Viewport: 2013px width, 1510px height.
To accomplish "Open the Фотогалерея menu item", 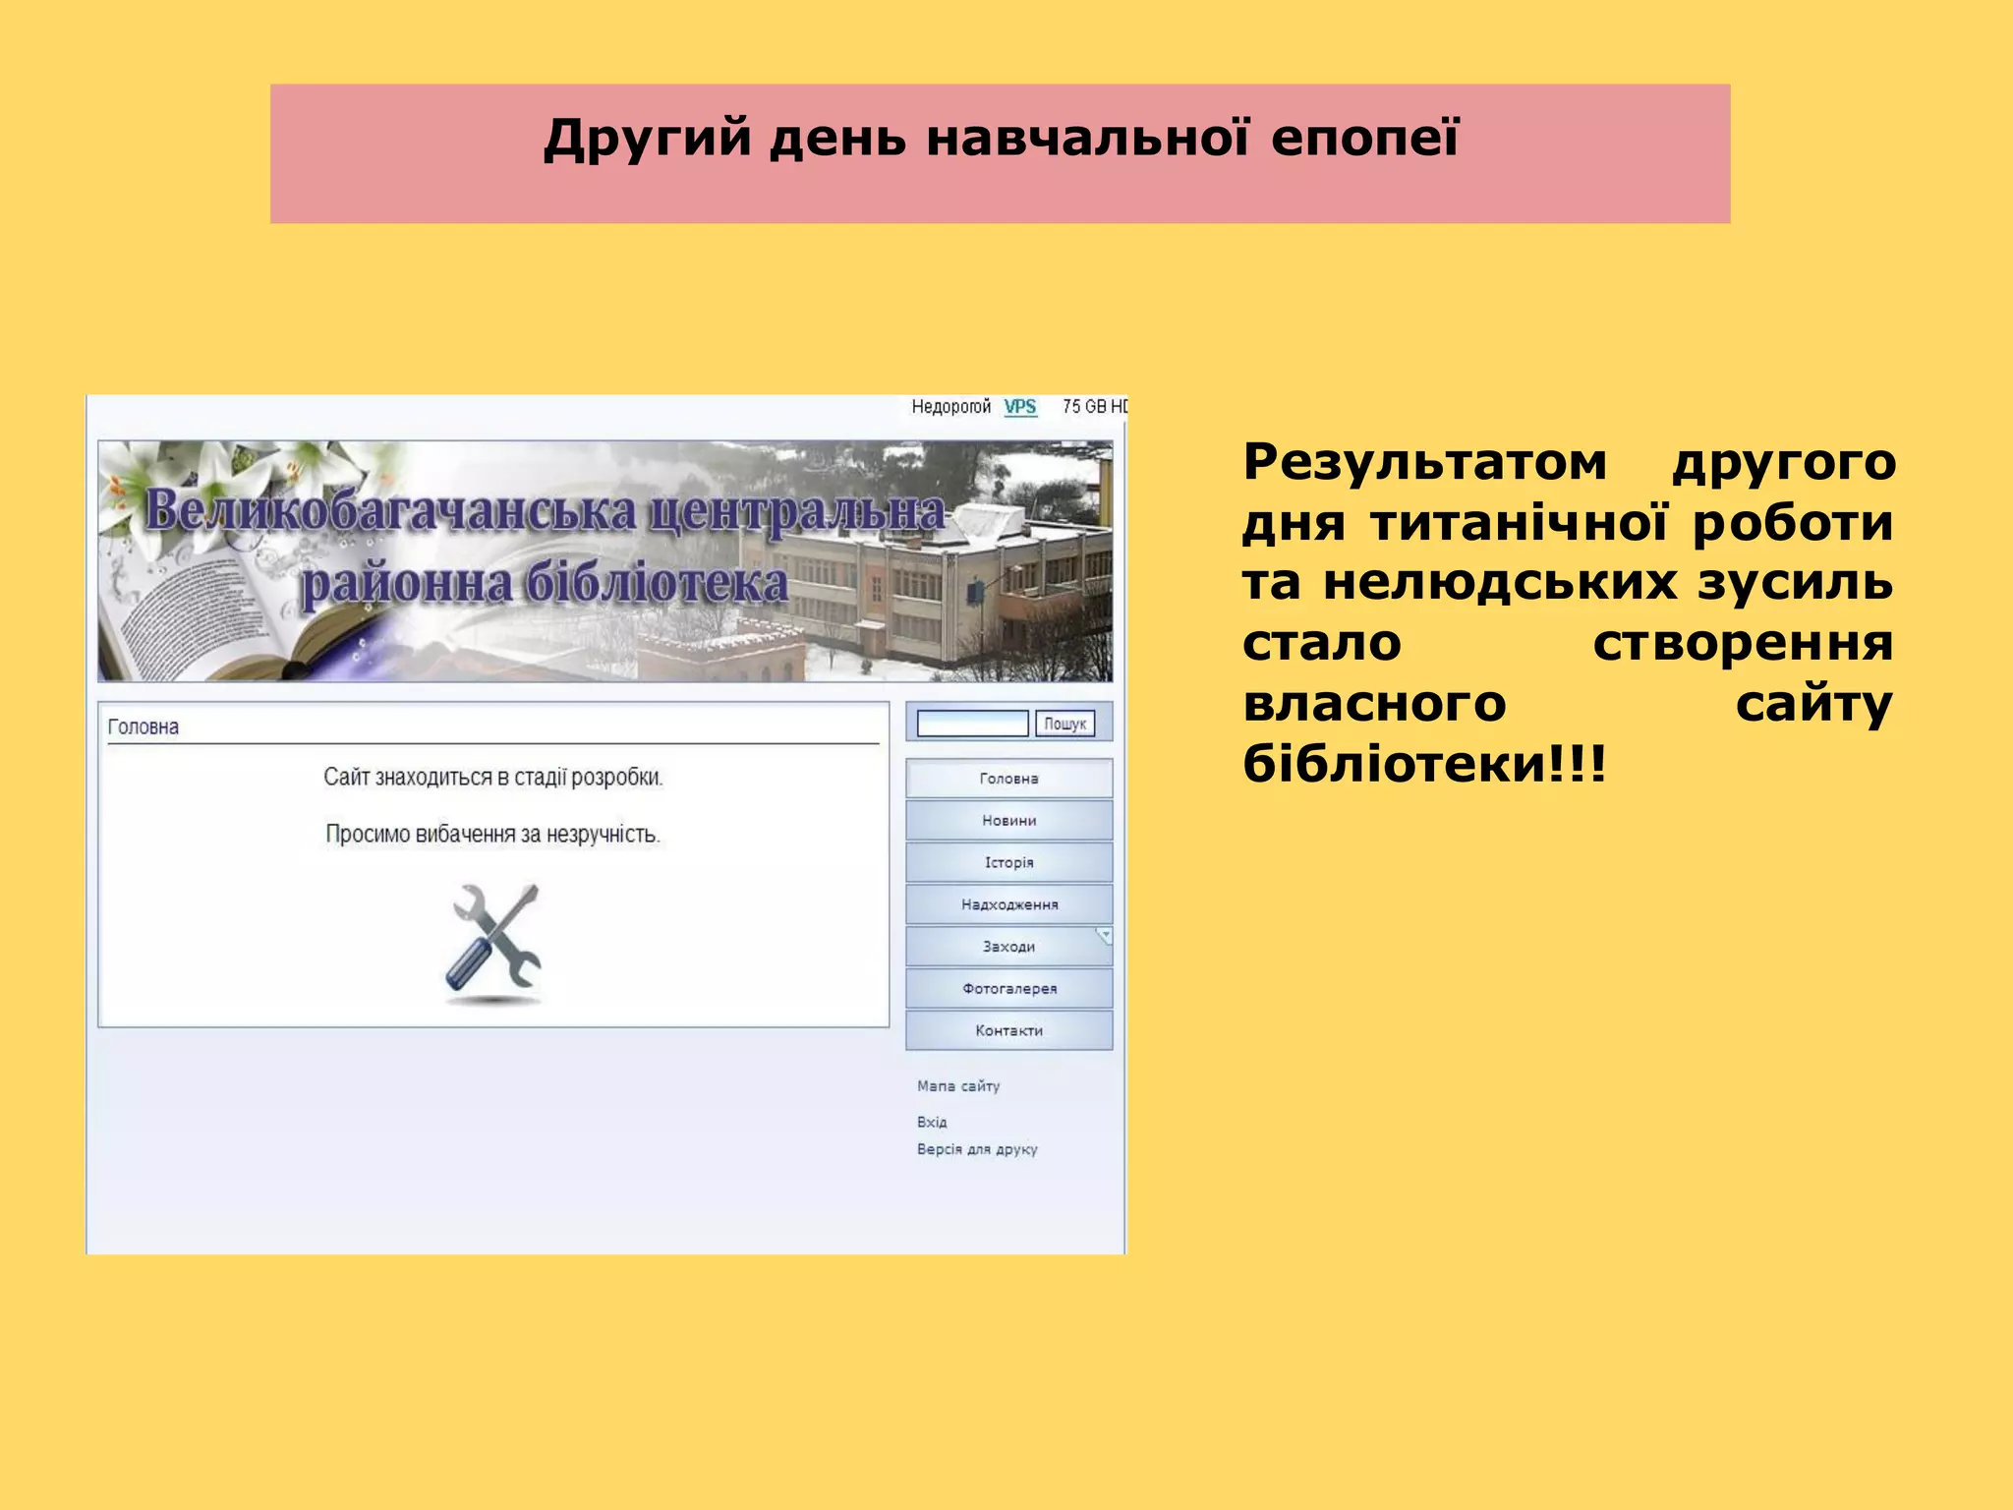I will [1008, 989].
